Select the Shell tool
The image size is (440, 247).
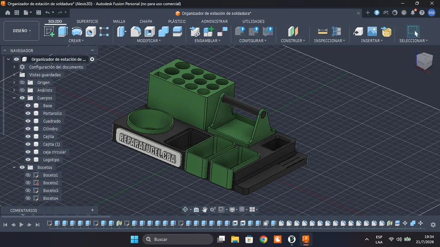point(150,31)
